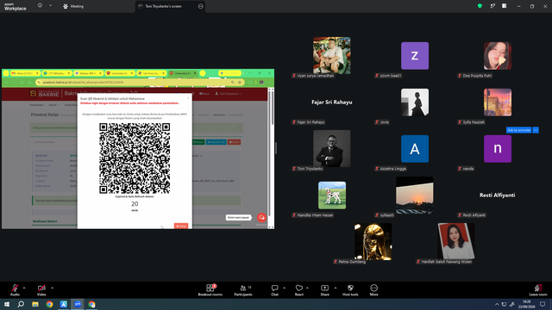This screenshot has width=552, height=310.
Task: Open more options dots beside Ask to unmute
Action: pos(536,130)
